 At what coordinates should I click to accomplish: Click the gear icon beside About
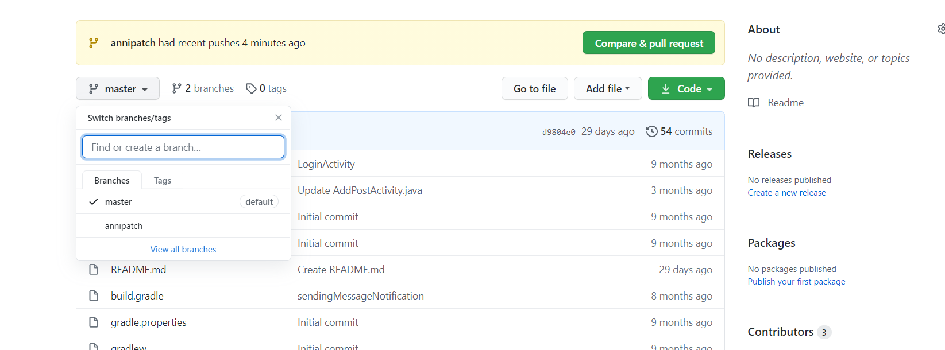coord(941,29)
